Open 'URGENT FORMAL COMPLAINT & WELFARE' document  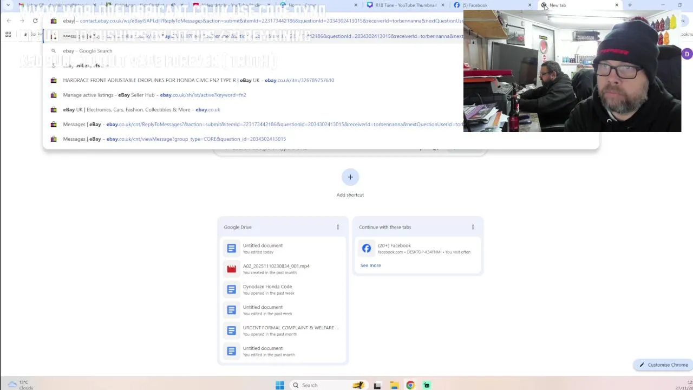pyautogui.click(x=282, y=330)
